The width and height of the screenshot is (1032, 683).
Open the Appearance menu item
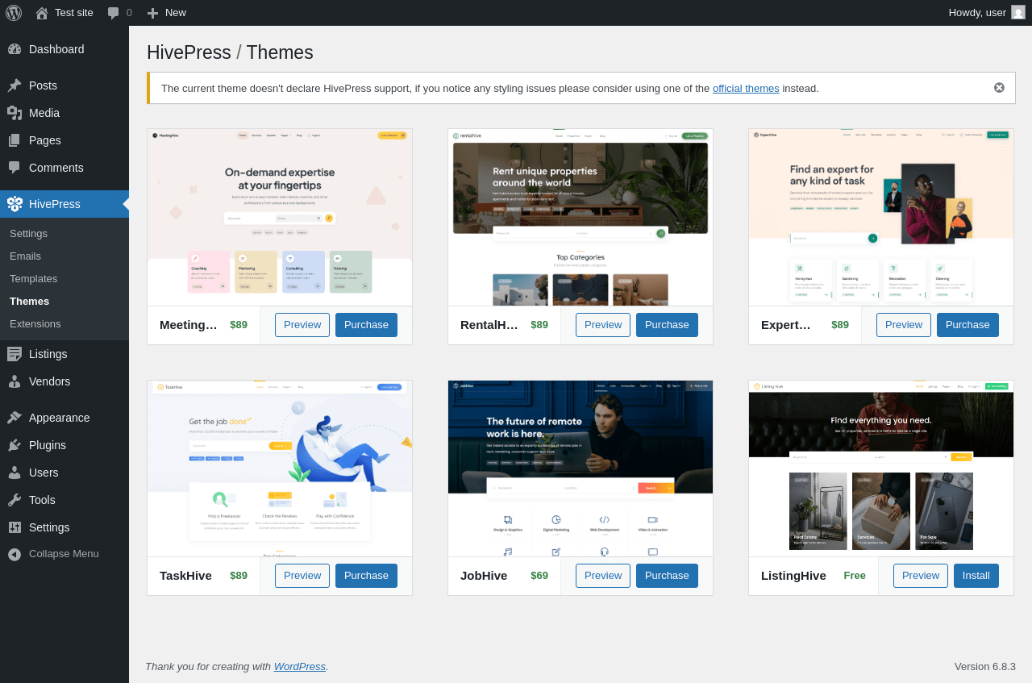64,418
